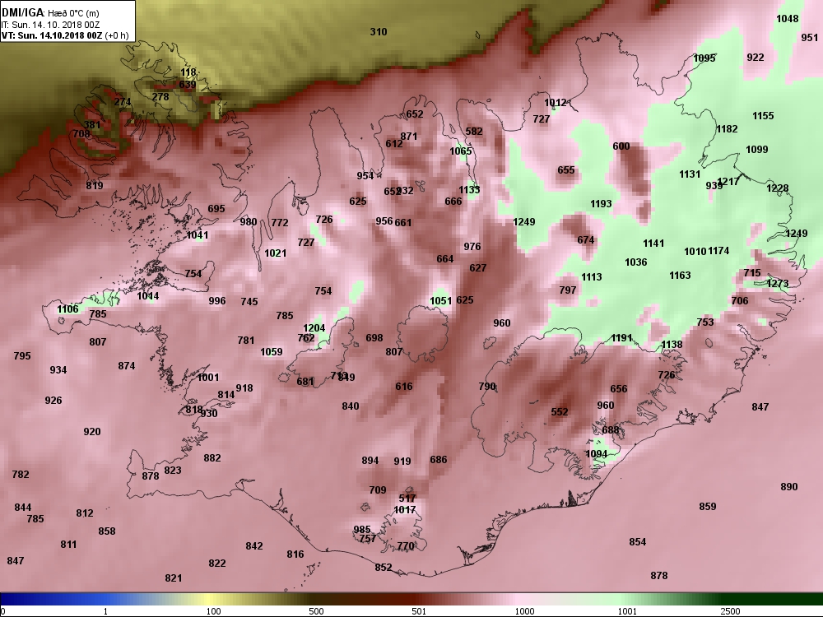Select the value 1021 on the map
Viewport: 823px width, 617px height.
276,253
